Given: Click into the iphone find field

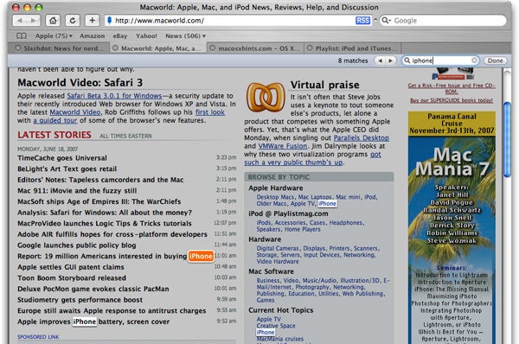Looking at the screenshot, I should tap(440, 61).
